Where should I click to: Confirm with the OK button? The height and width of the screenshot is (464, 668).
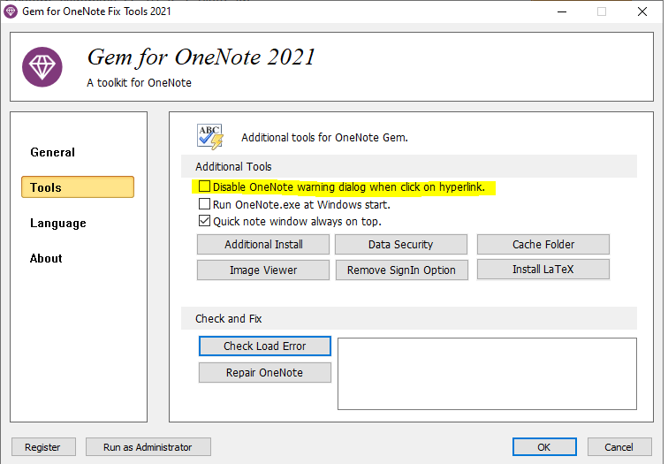click(x=544, y=447)
